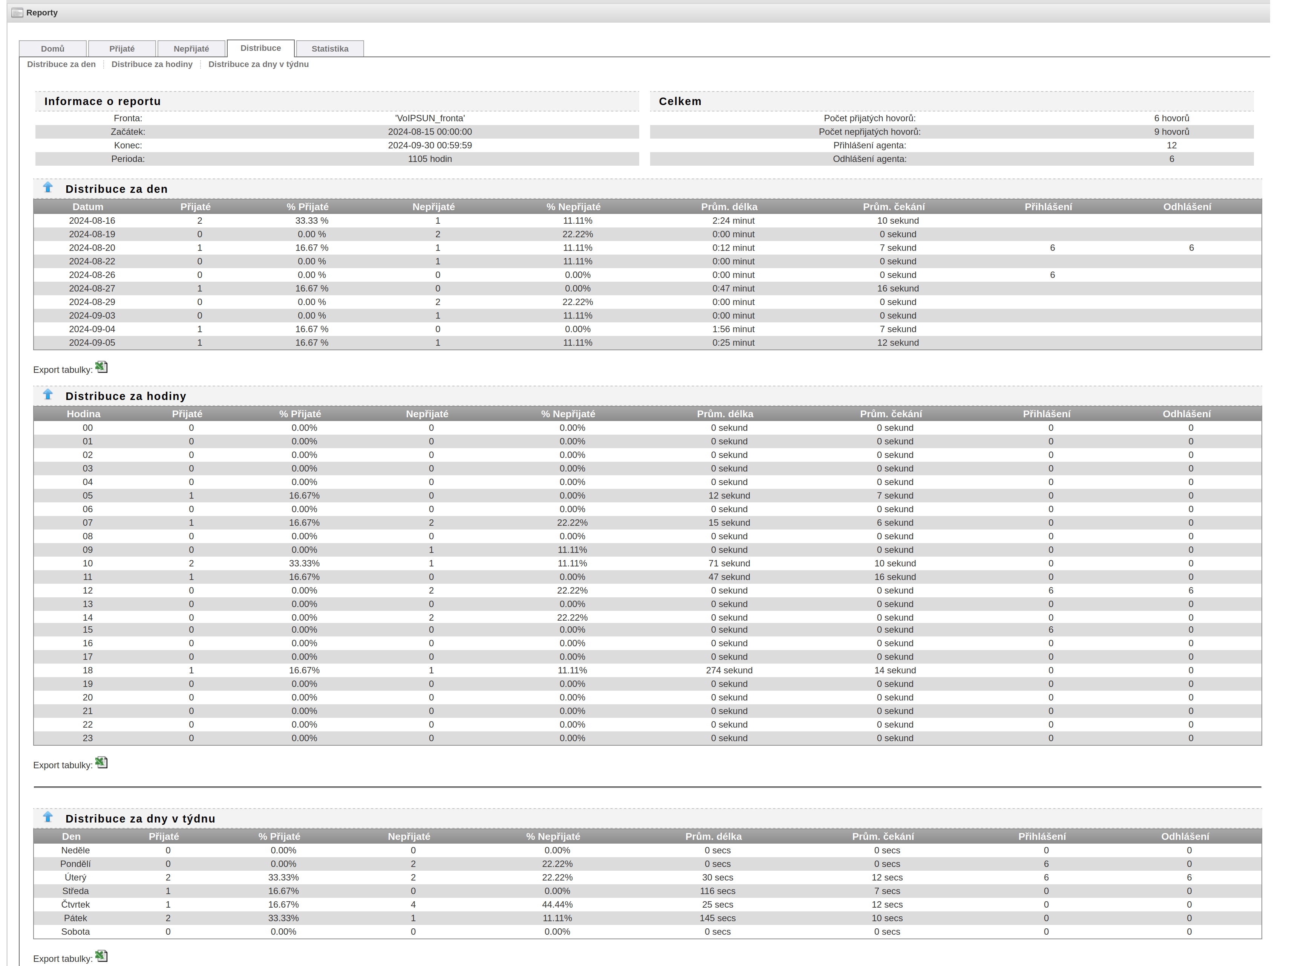The image size is (1292, 966).
Task: Click the 145 secs cell in Pátek row
Action: pyautogui.click(x=718, y=918)
